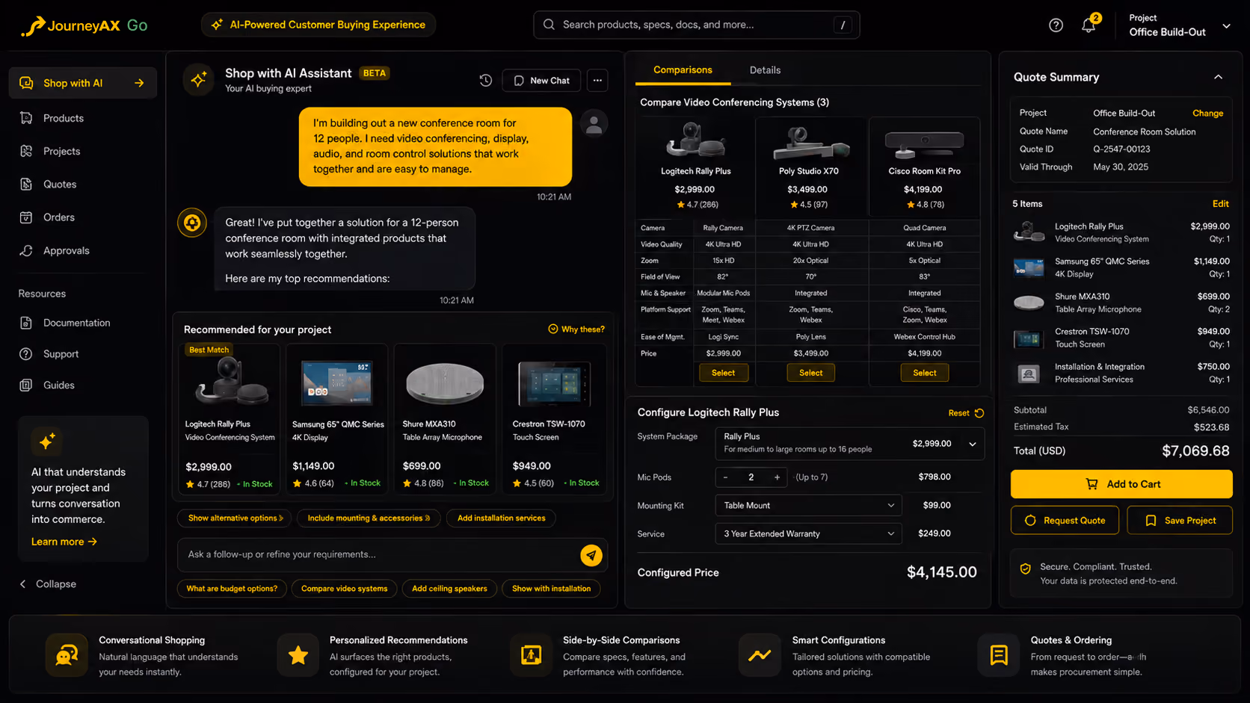Send the follow-up message

click(591, 555)
